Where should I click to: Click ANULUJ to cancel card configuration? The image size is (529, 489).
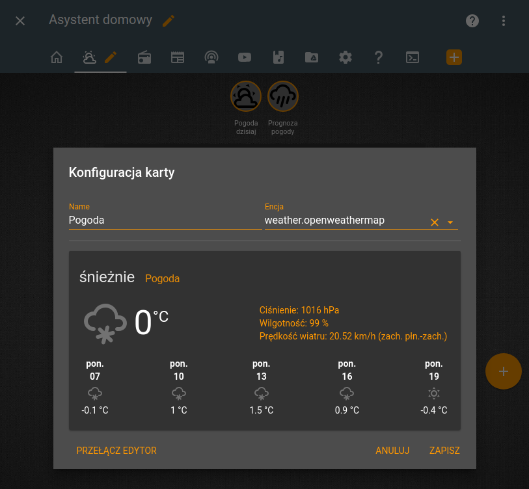[x=392, y=451]
